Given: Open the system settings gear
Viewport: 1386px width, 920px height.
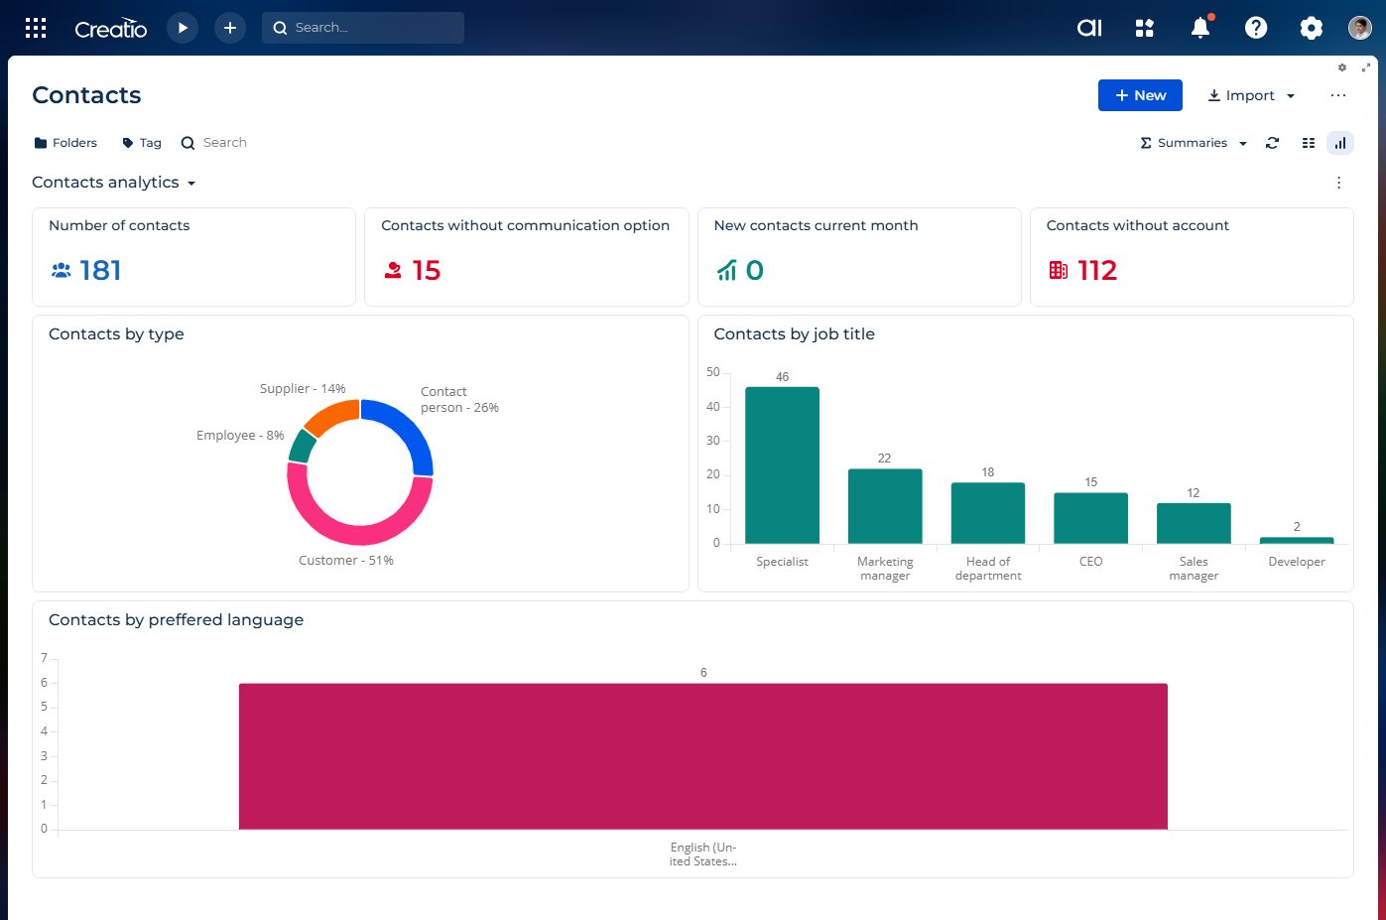Looking at the screenshot, I should (x=1312, y=28).
